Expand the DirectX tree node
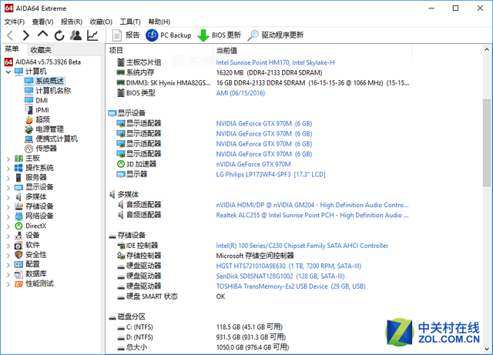493x355 pixels. pos(8,226)
